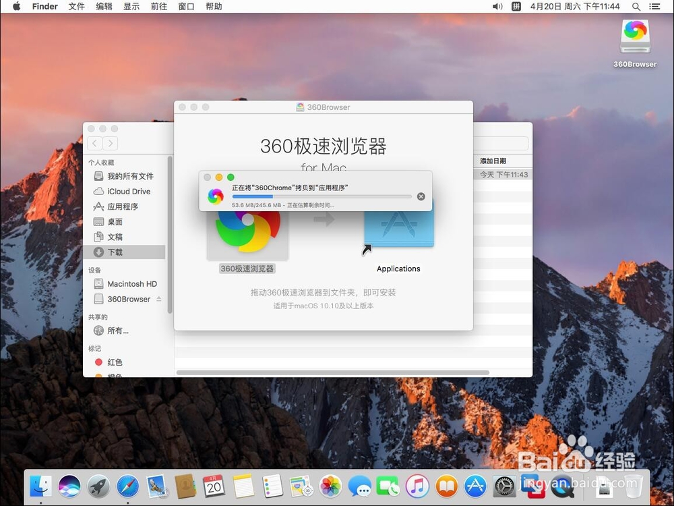The image size is (674, 506).
Task: Click the date and time display
Action: [x=575, y=6]
